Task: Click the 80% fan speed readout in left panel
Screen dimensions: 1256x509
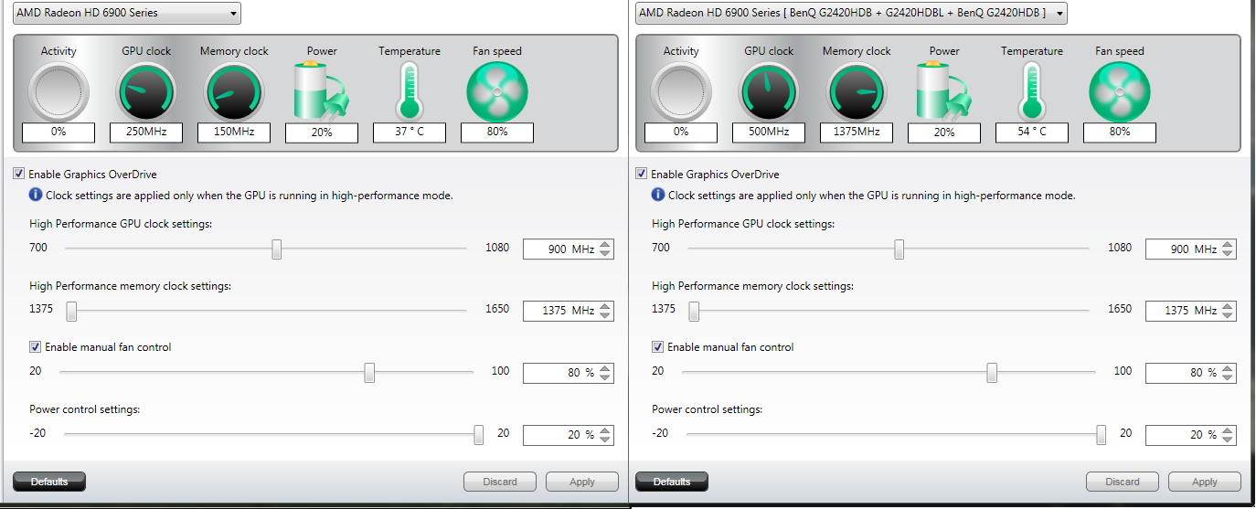Action: click(x=497, y=133)
